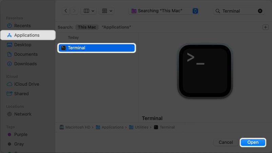The image size is (272, 153).
Task: Click the large Terminal preview icon
Action: (205, 71)
